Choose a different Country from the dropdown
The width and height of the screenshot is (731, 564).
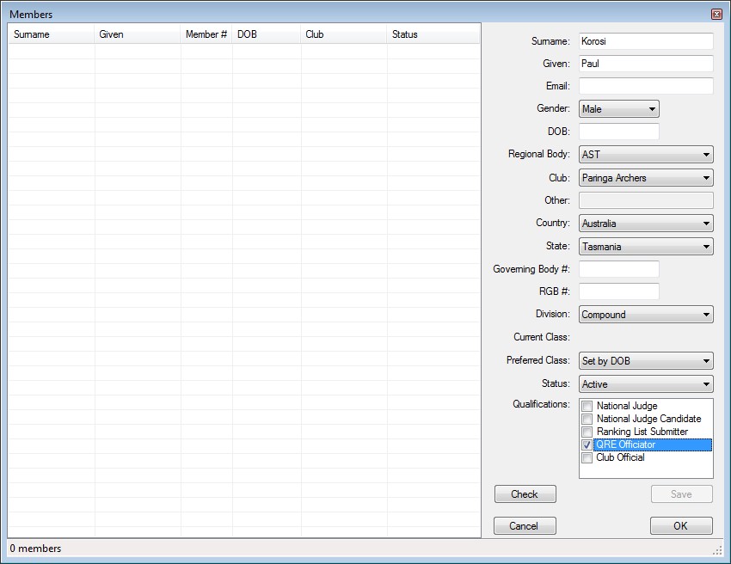point(646,224)
